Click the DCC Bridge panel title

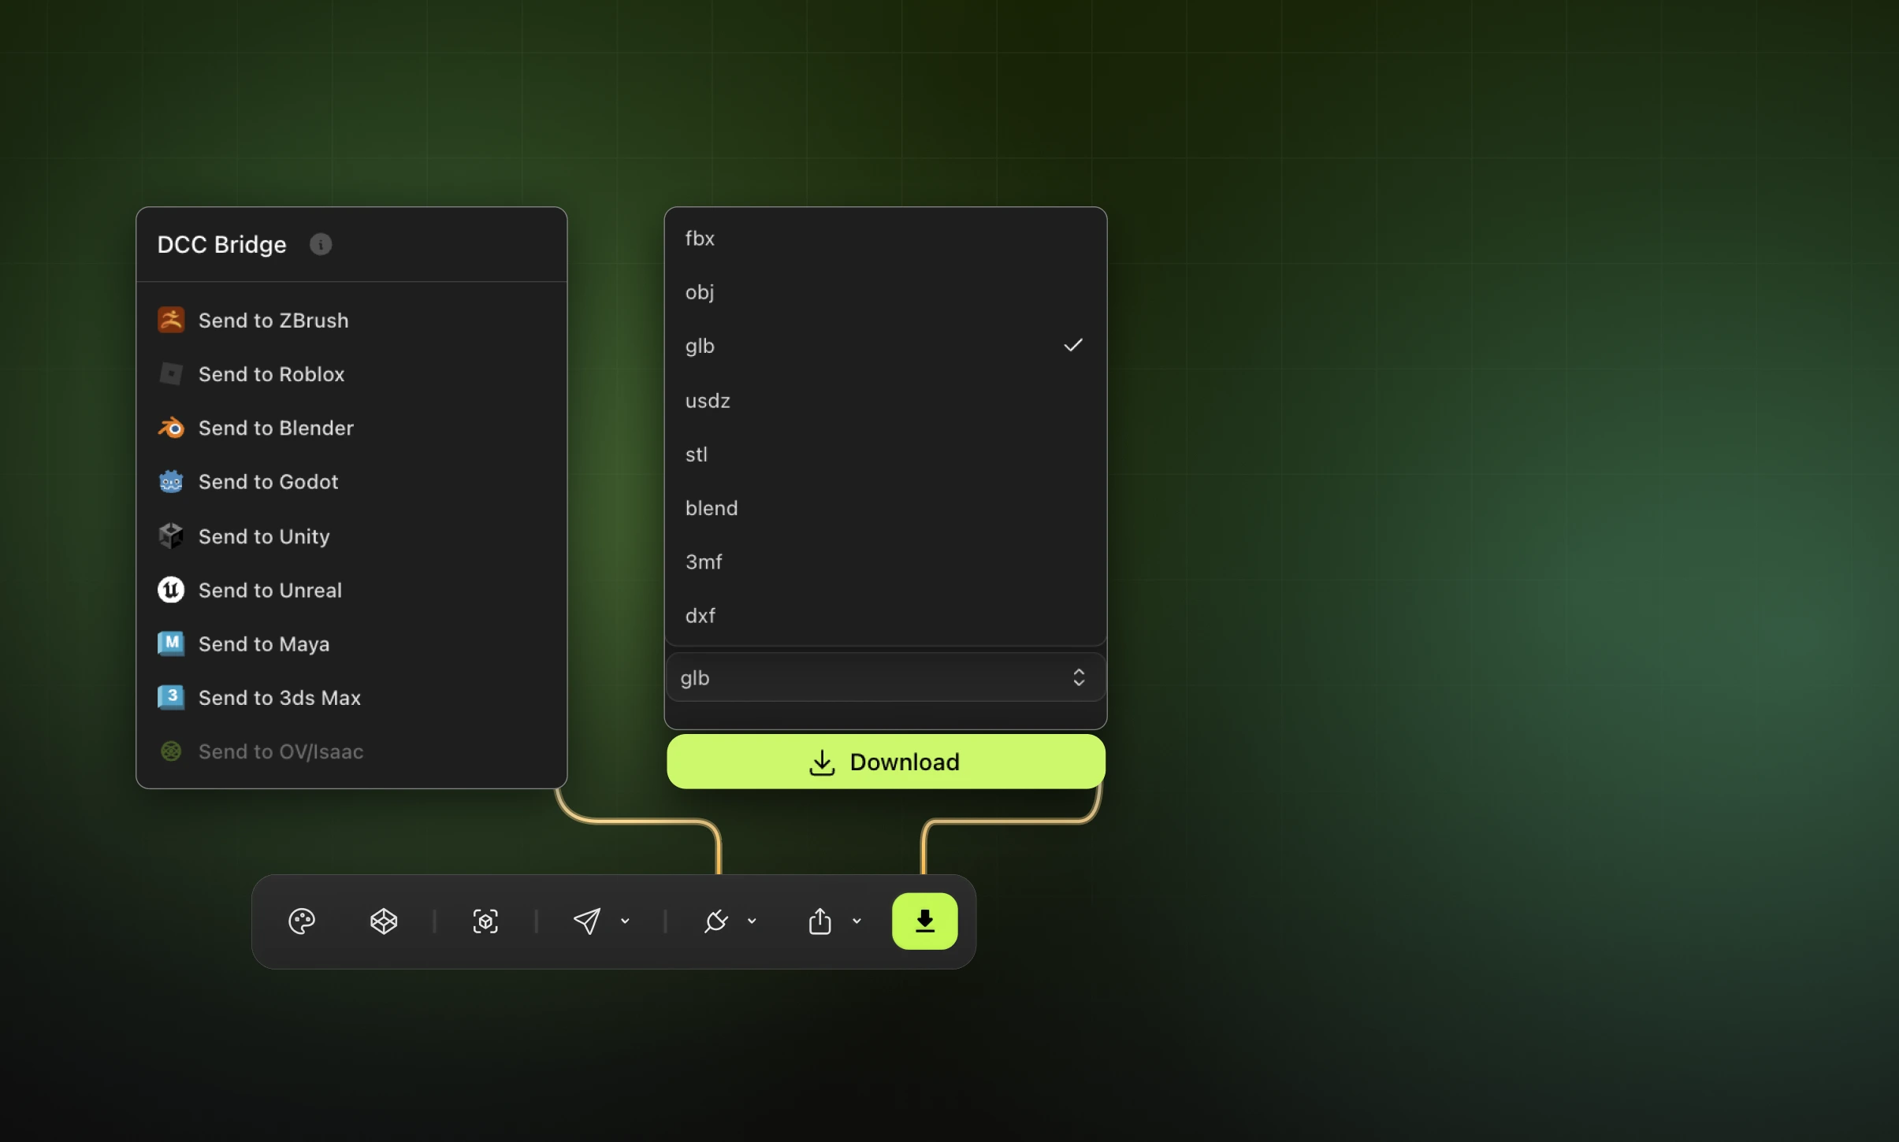pos(221,244)
